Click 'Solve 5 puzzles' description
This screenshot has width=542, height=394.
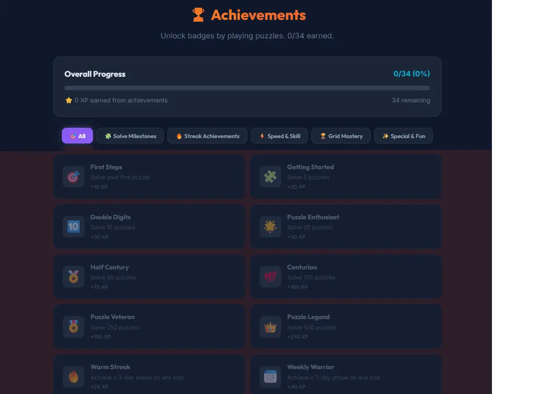(308, 177)
